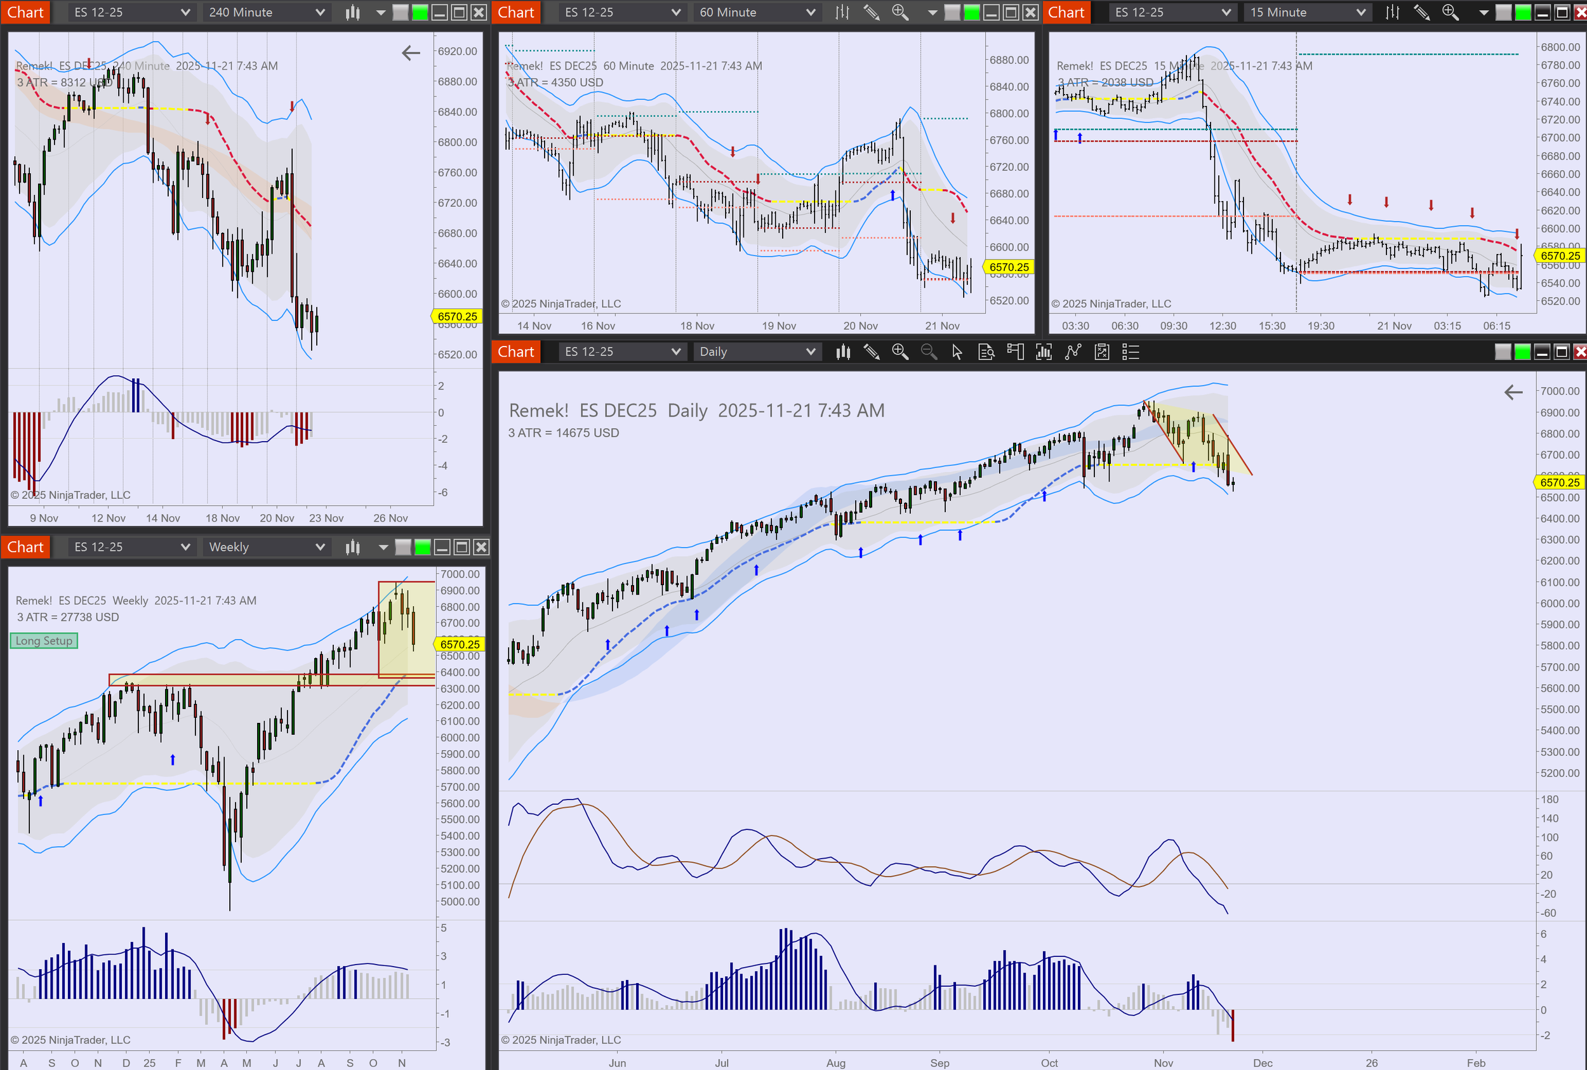Toggle gray link button in Weekly chart

coord(403,547)
